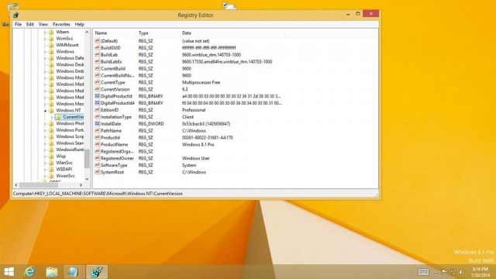Expand the WlanSvc key arrow

coord(45,163)
